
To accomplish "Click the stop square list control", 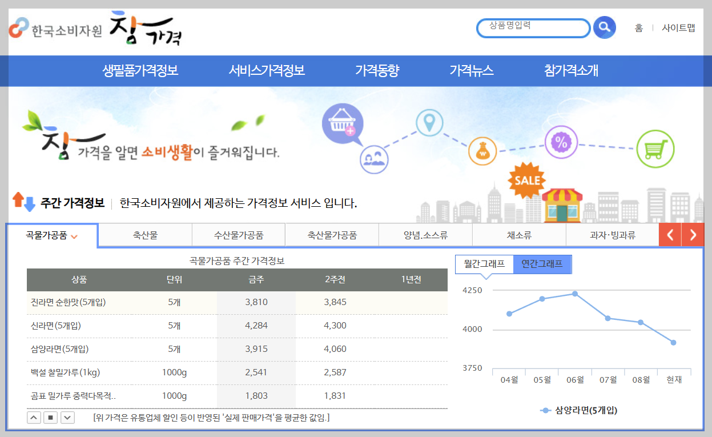I will (x=51, y=418).
